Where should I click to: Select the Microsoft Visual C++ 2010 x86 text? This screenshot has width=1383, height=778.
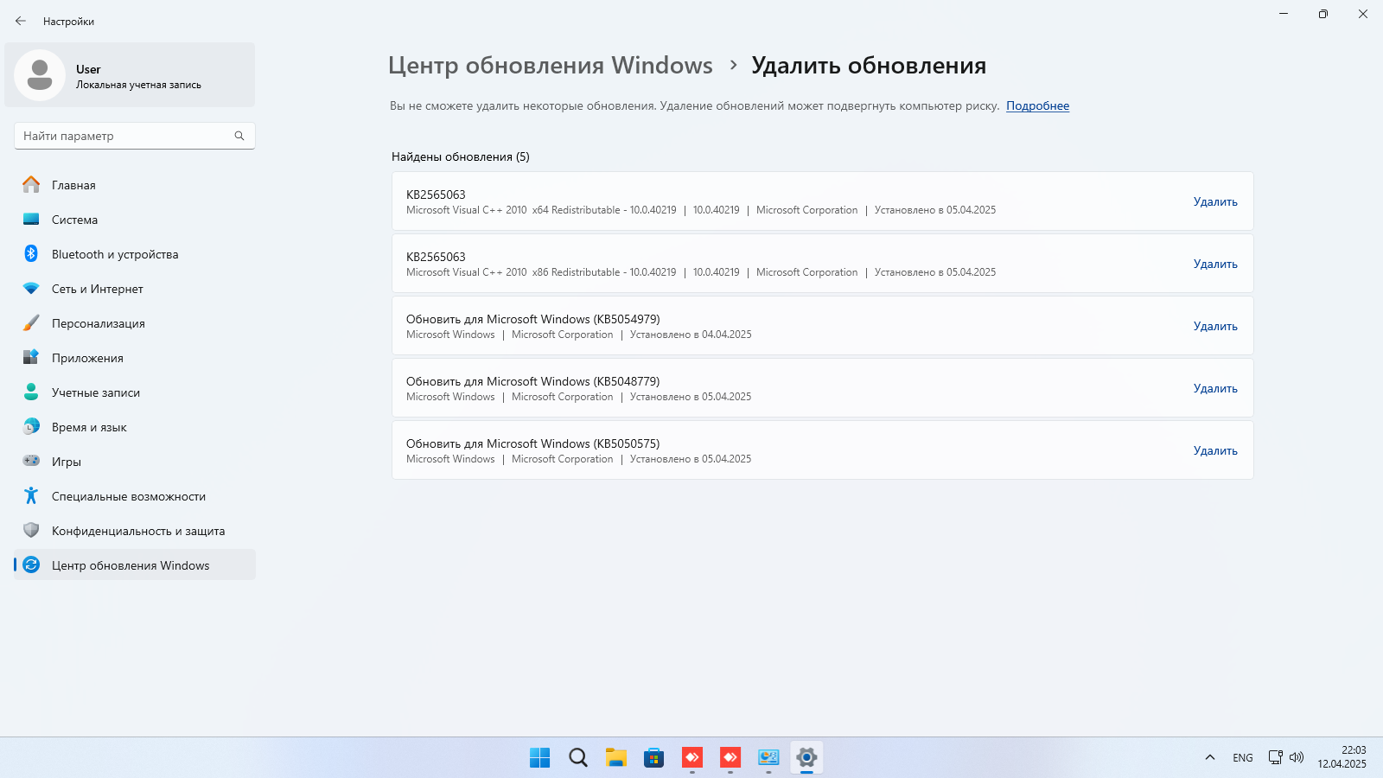(541, 272)
